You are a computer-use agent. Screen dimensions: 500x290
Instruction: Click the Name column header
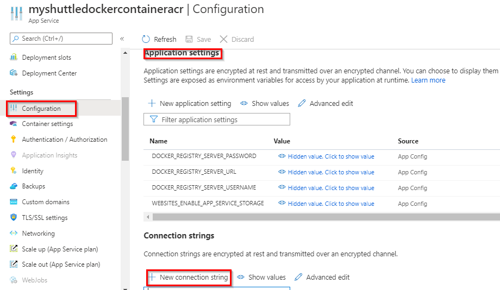pyautogui.click(x=159, y=141)
